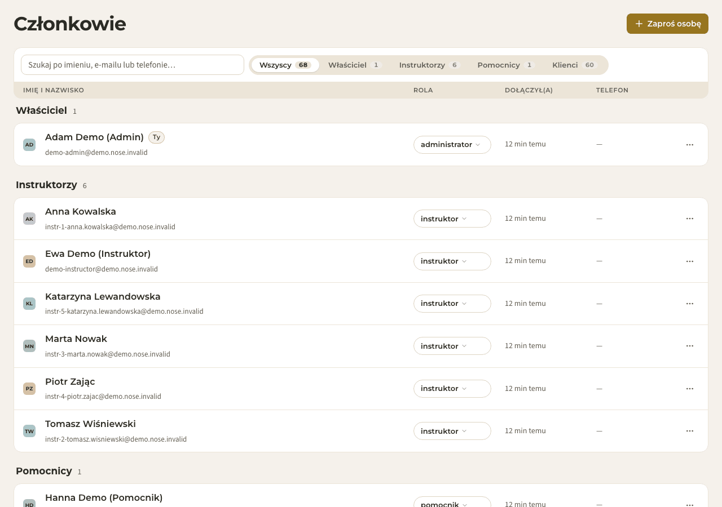Select the Pomocnicy filter tab
This screenshot has width=722, height=507.
[505, 65]
